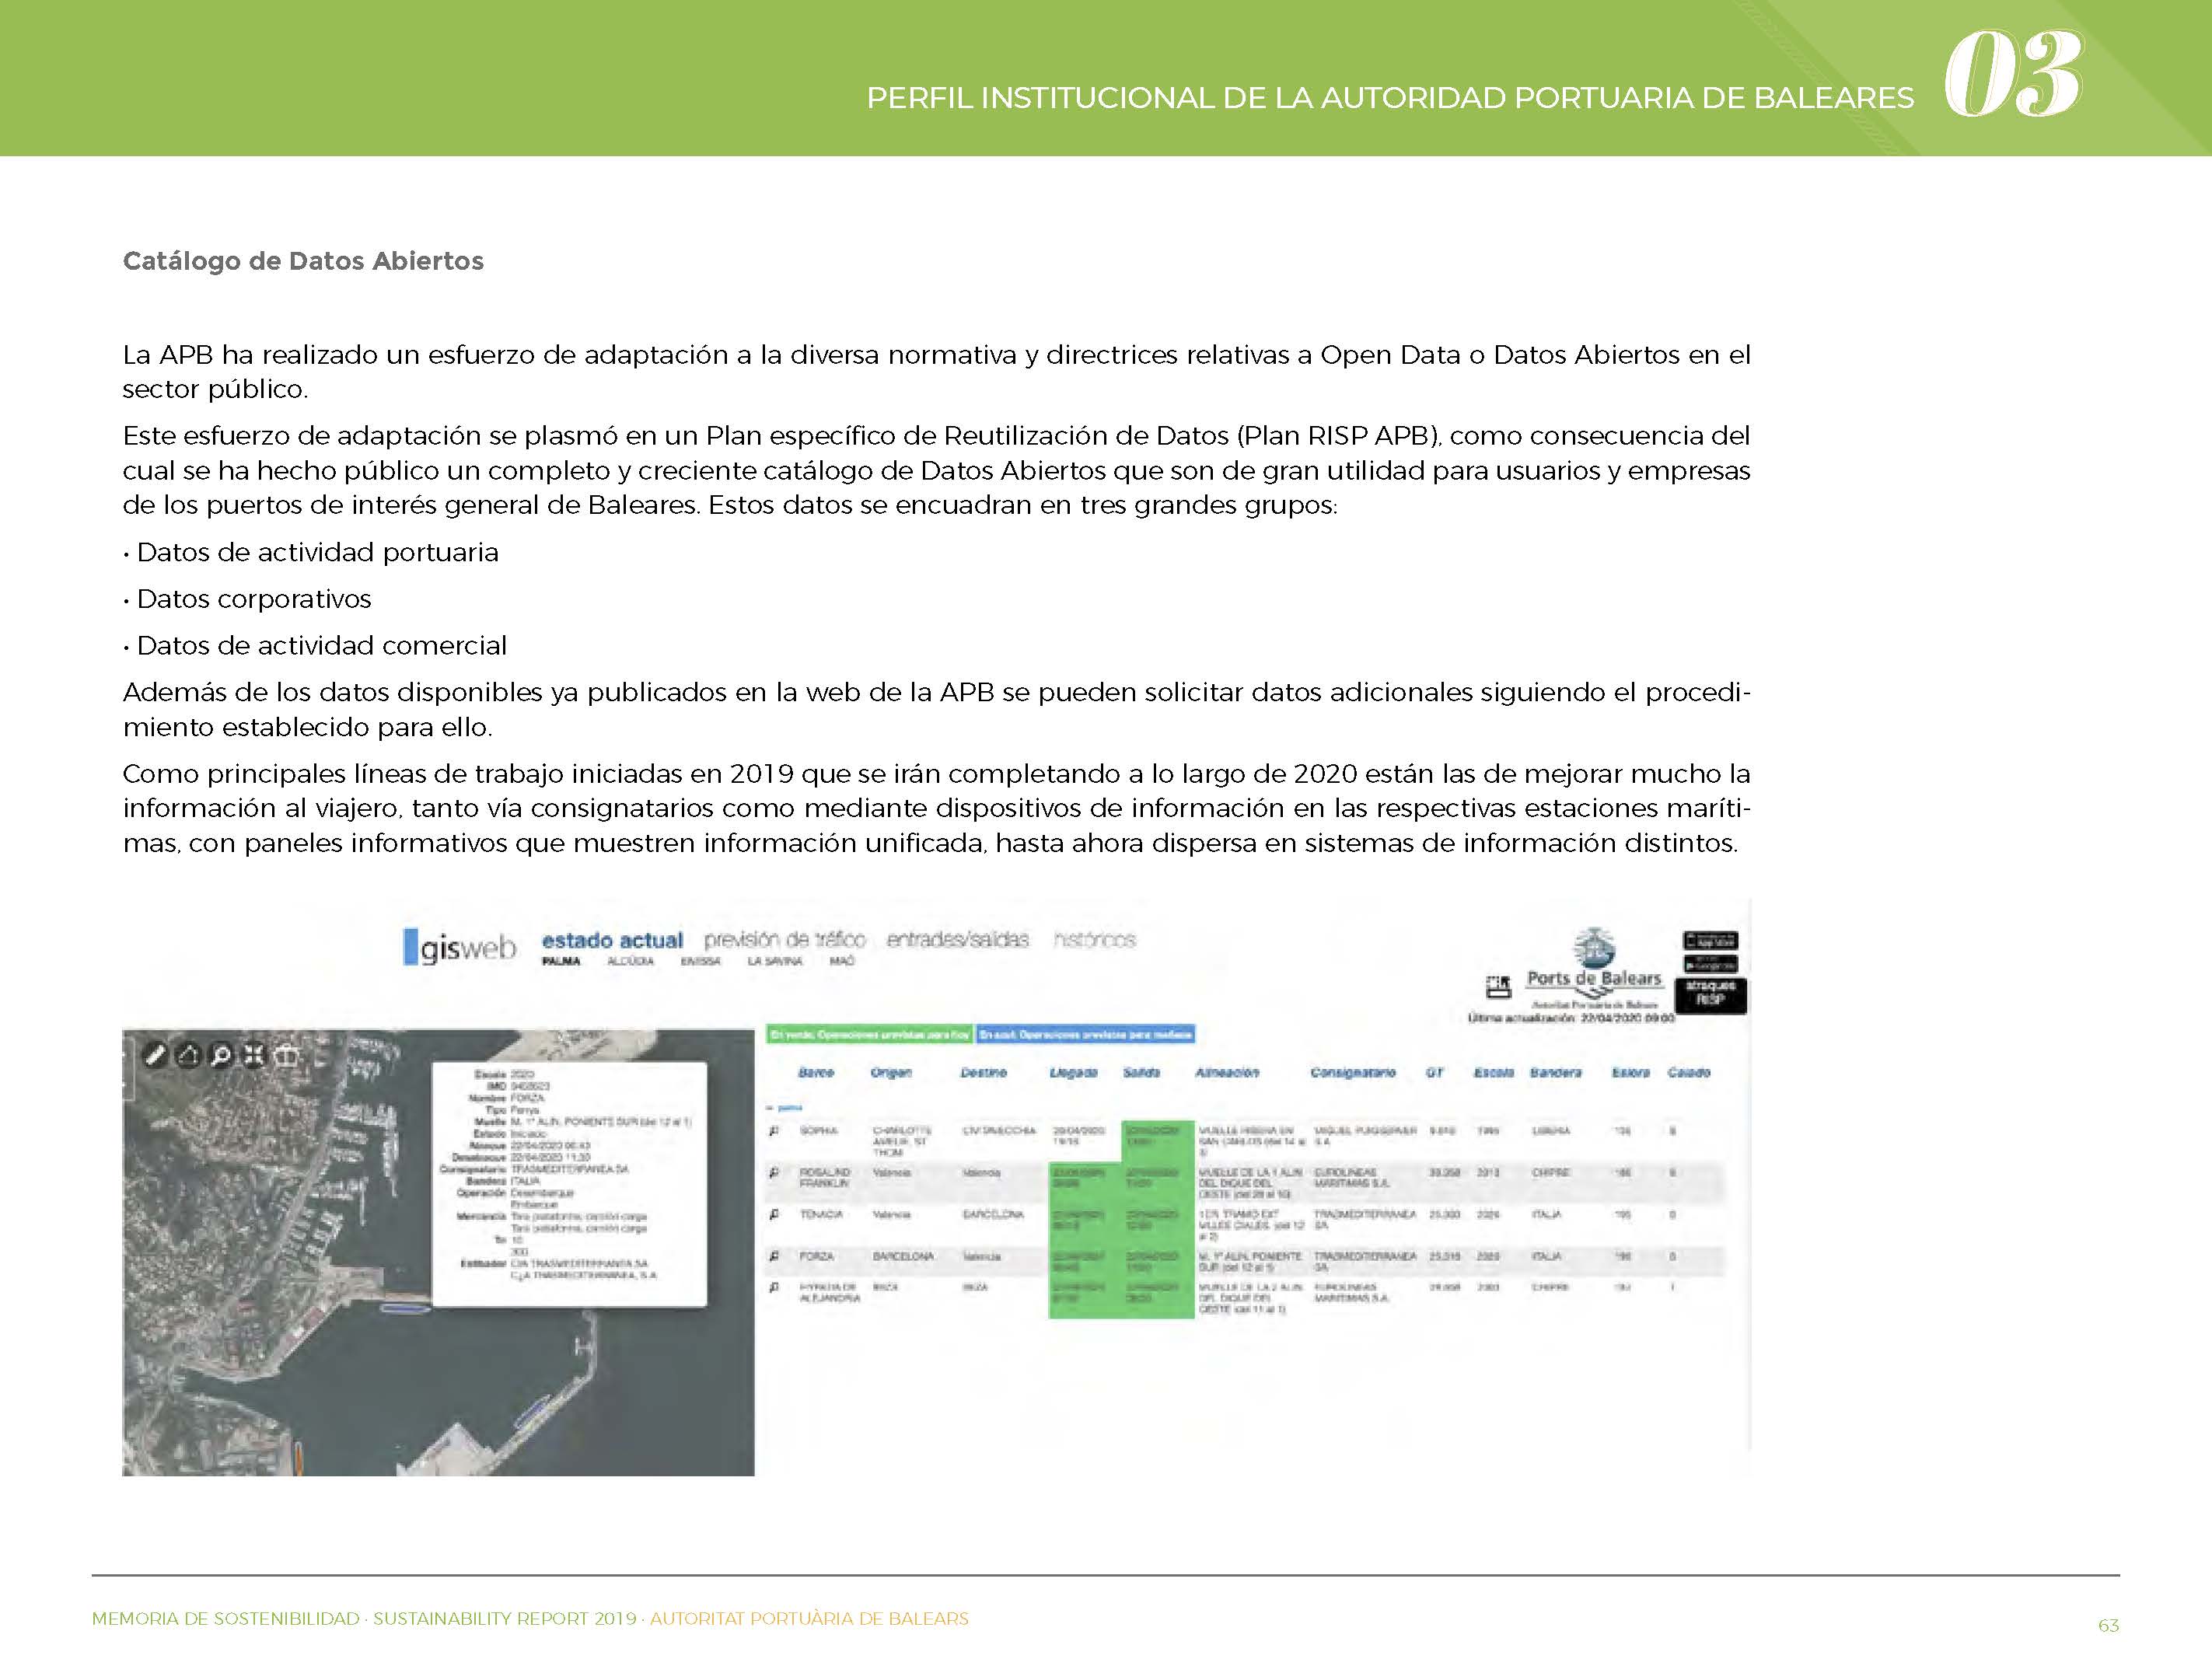Select the polygon area tool on map
Screen dimensions: 2212x1659
pos(188,1054)
